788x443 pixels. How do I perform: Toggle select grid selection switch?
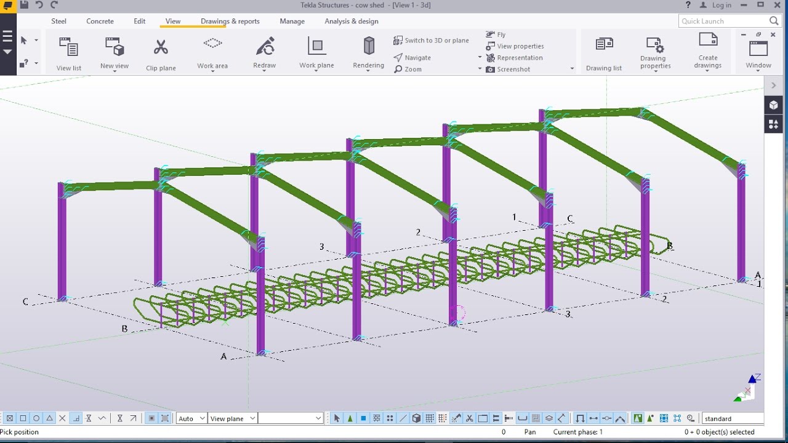(430, 418)
